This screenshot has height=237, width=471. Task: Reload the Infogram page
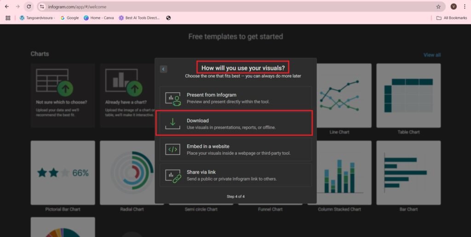[29, 6]
